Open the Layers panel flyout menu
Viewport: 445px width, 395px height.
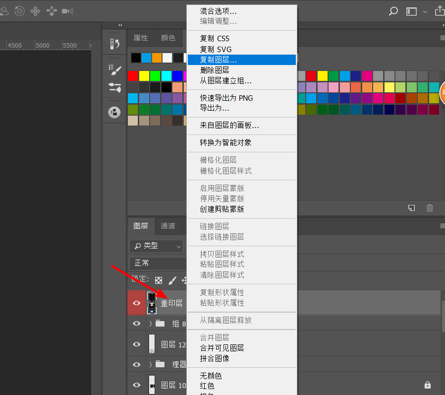click(443, 226)
